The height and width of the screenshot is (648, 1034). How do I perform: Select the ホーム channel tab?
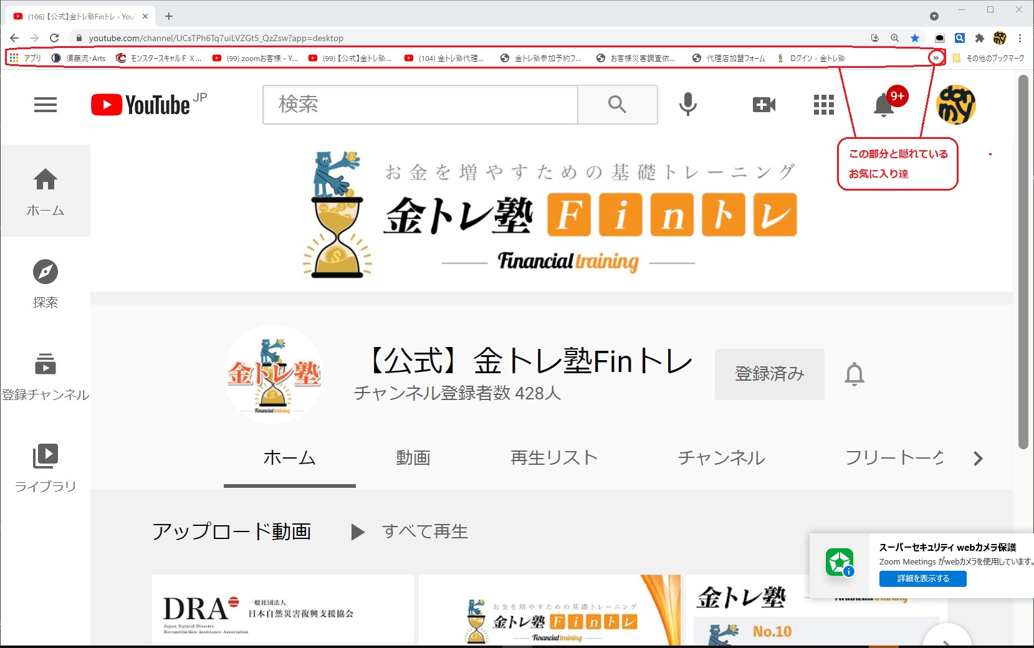[290, 458]
